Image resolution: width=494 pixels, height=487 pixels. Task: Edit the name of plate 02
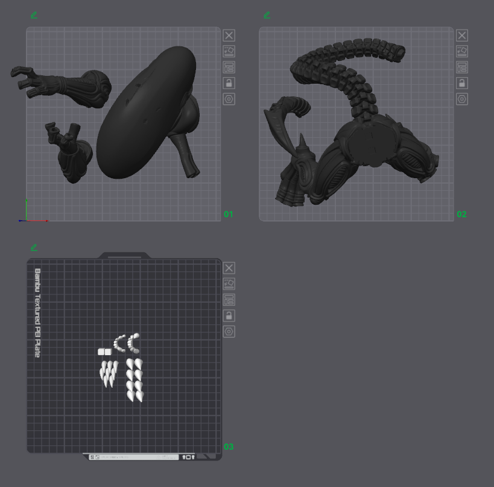(x=267, y=15)
